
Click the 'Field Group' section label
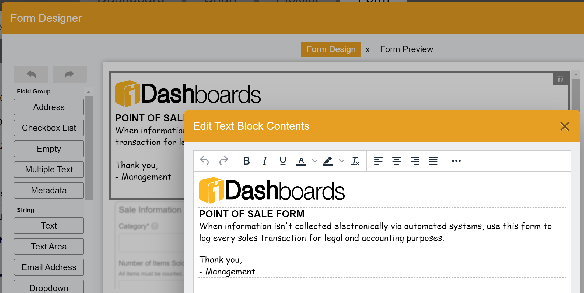(34, 91)
